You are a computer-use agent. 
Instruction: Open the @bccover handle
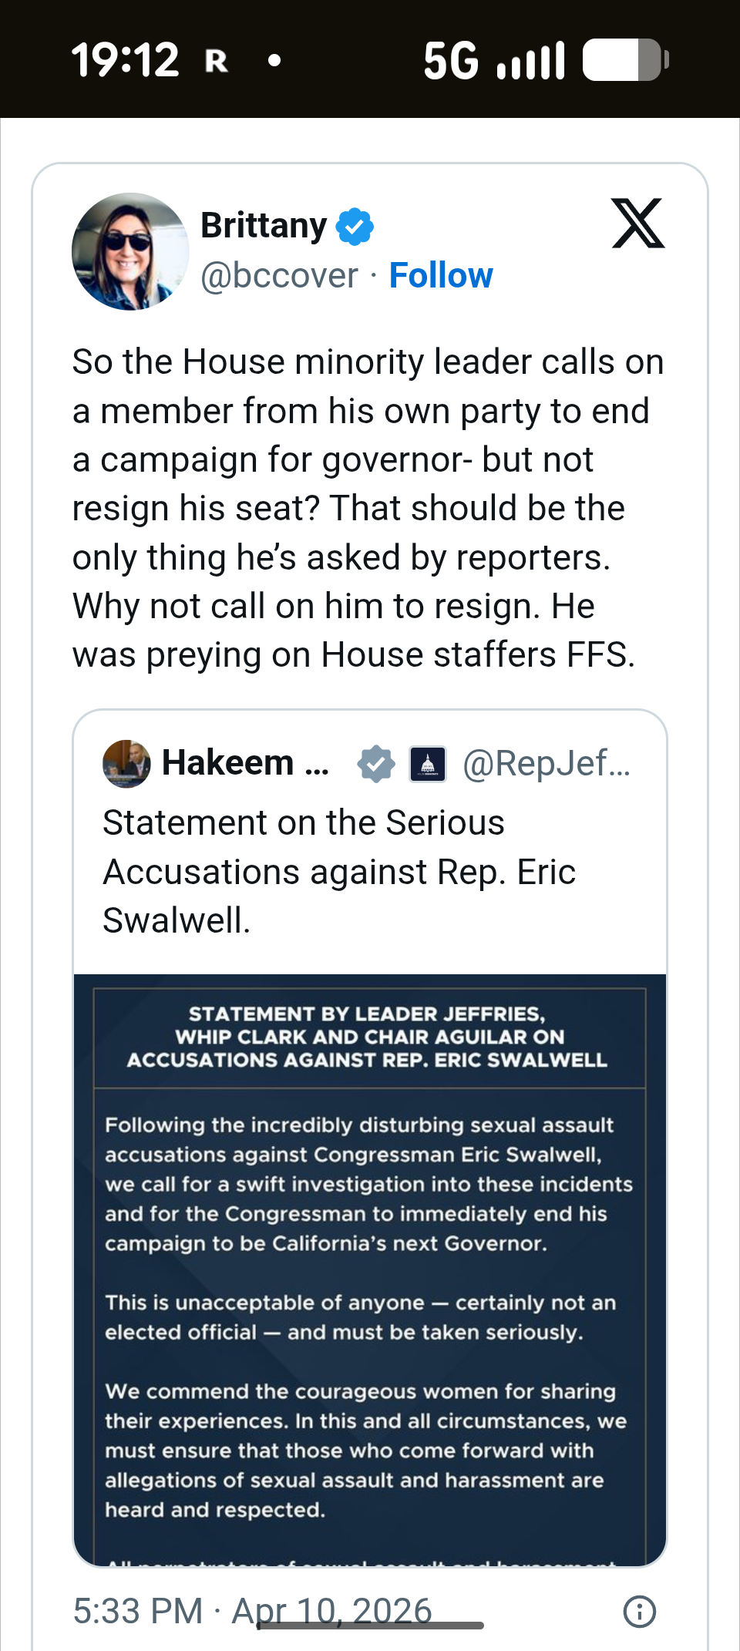tap(279, 275)
